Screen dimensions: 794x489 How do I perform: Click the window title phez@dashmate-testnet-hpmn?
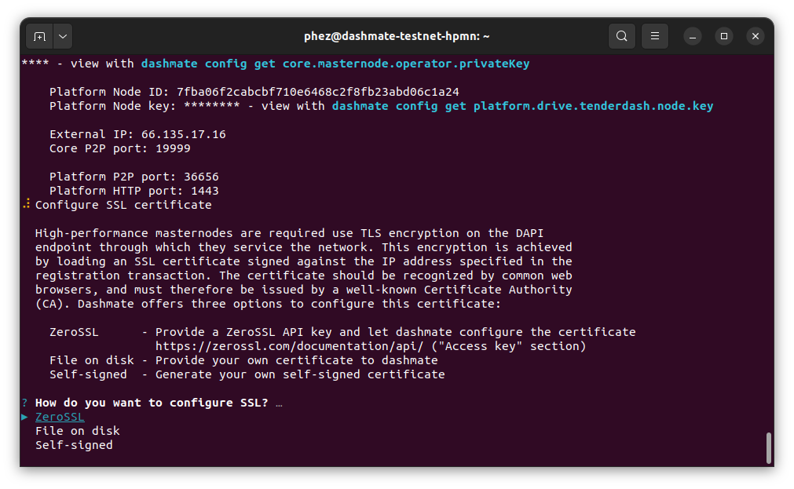coord(397,36)
